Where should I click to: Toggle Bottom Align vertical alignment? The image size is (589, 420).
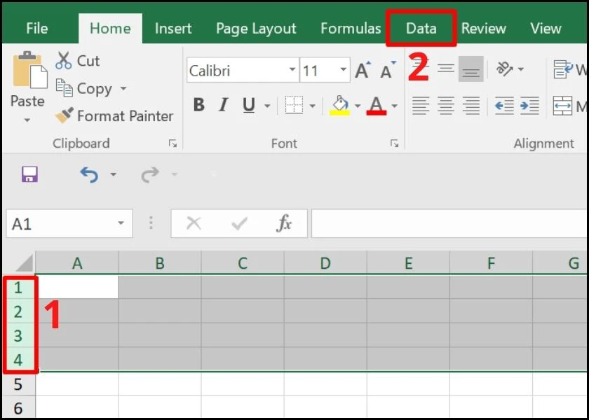pyautogui.click(x=471, y=69)
